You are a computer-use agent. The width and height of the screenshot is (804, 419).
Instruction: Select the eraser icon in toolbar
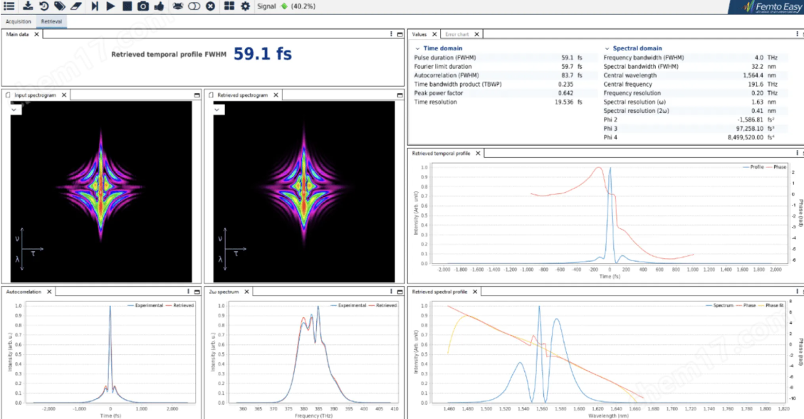pos(76,6)
